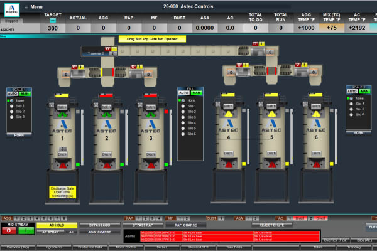This screenshot has height=251, width=377.
Task: Click the Silo 5 batch gate icon
Action: (x=271, y=114)
